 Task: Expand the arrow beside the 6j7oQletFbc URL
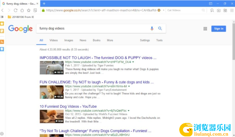click(129, 111)
